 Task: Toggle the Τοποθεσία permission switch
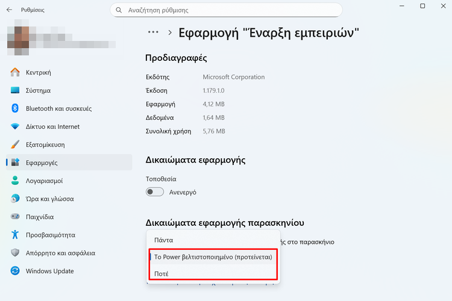coord(155,192)
